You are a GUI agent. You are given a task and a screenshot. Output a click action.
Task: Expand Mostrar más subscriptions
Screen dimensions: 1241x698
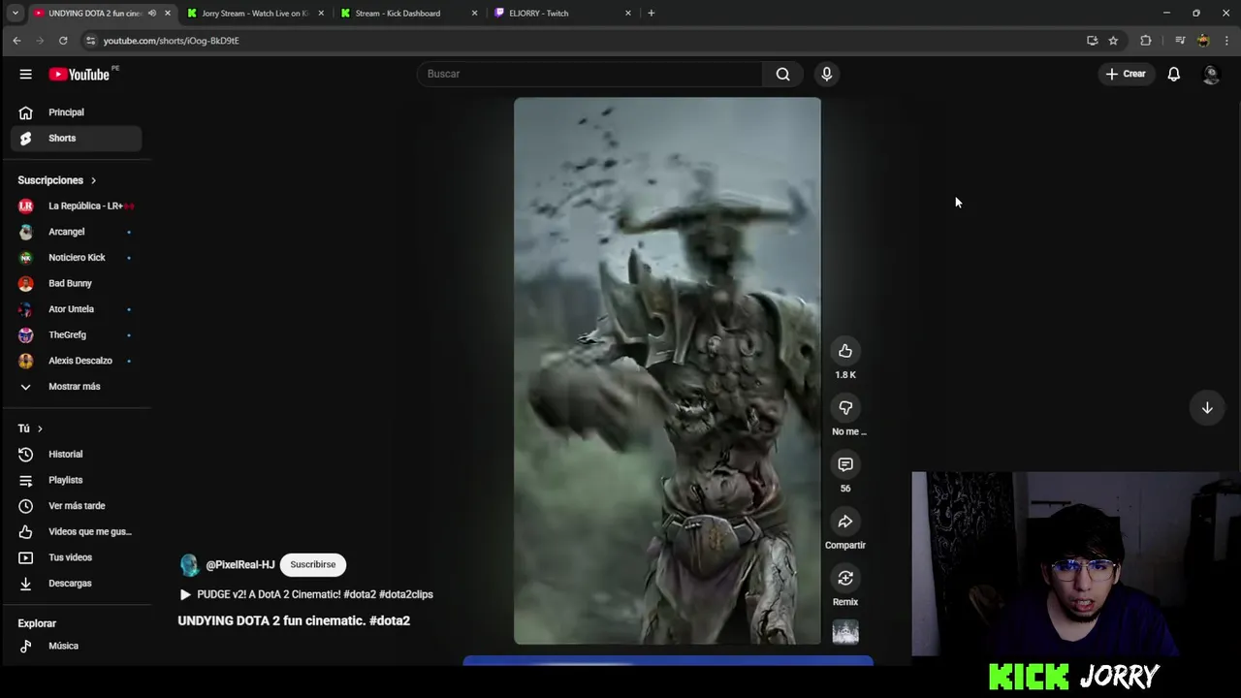tap(76, 386)
